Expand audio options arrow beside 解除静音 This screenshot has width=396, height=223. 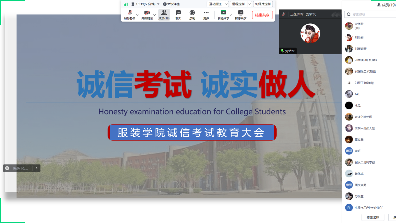(137, 15)
